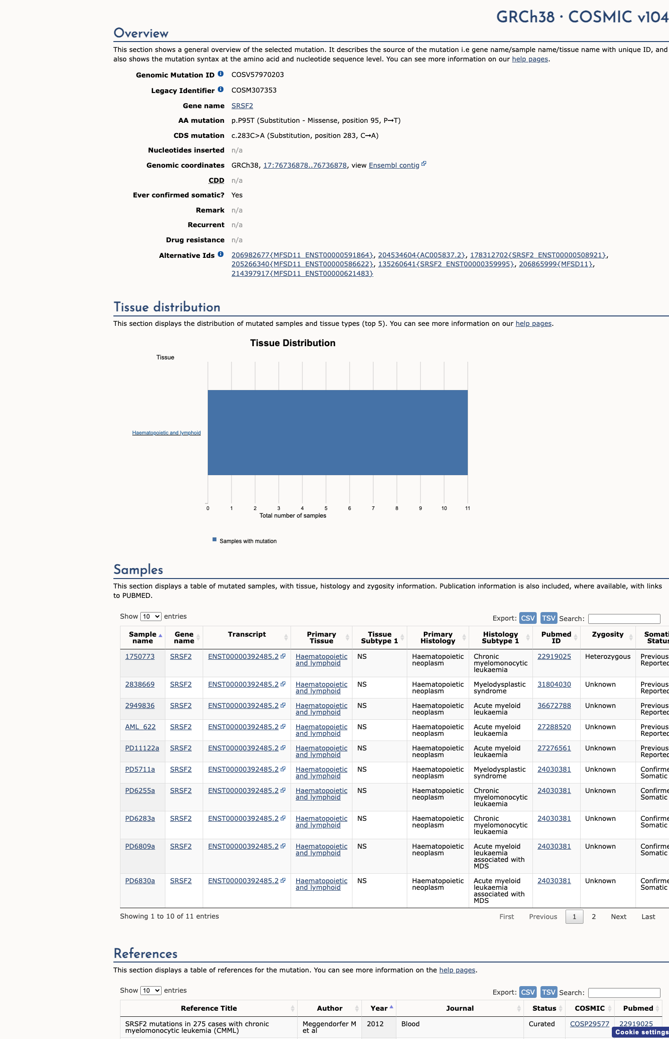Open alternative ID 204534604 AC005837.2 link
The height and width of the screenshot is (1039, 669).
pyautogui.click(x=422, y=255)
